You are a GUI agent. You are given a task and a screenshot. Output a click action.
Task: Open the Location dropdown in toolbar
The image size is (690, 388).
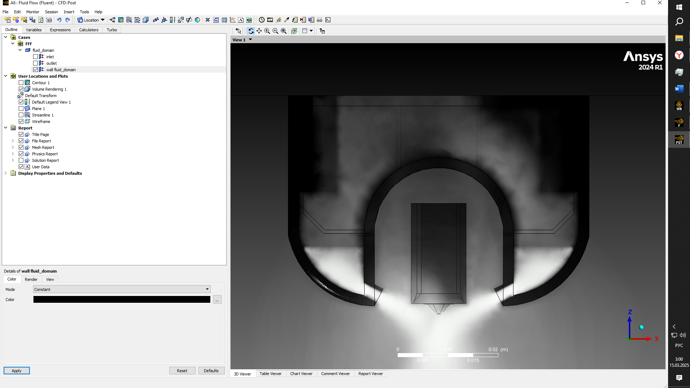pos(91,20)
